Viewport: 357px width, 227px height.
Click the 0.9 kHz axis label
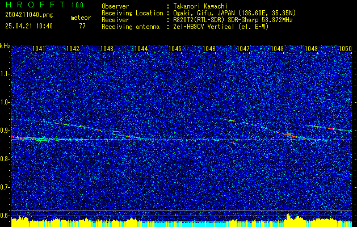[5, 131]
